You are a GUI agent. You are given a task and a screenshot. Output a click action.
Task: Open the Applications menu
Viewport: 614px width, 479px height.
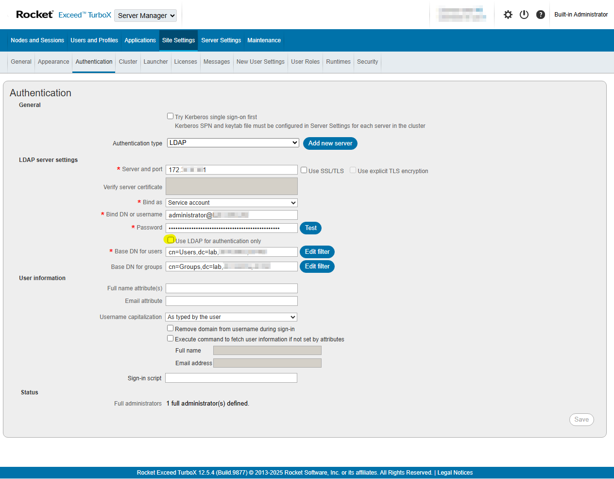tap(140, 40)
